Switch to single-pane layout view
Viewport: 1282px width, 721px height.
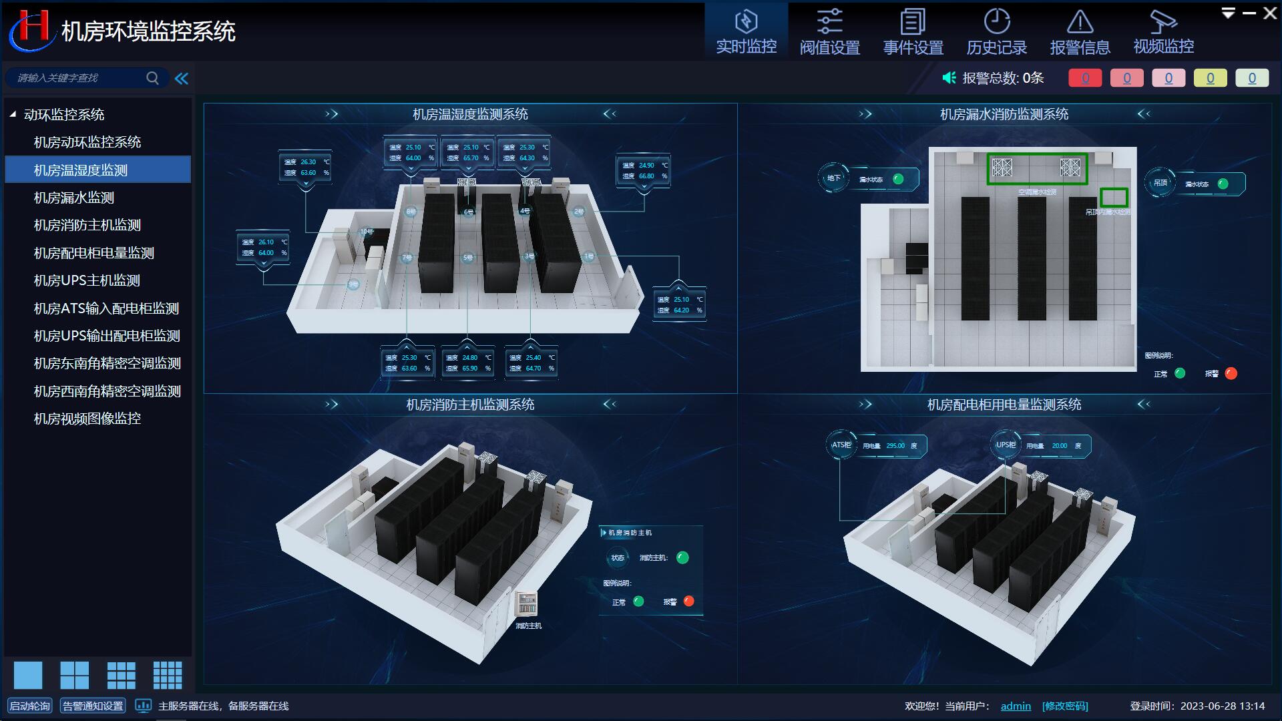[28, 675]
